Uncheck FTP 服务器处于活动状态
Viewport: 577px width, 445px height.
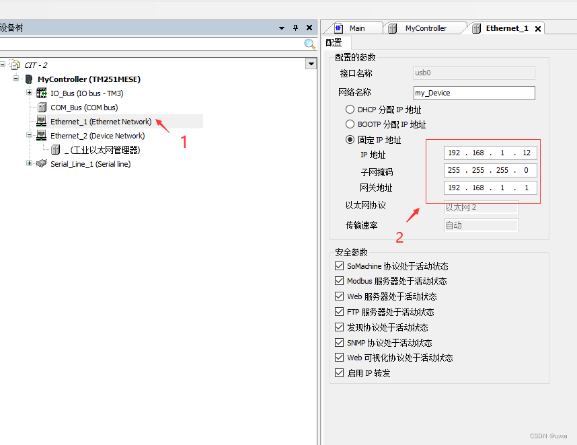tap(340, 311)
